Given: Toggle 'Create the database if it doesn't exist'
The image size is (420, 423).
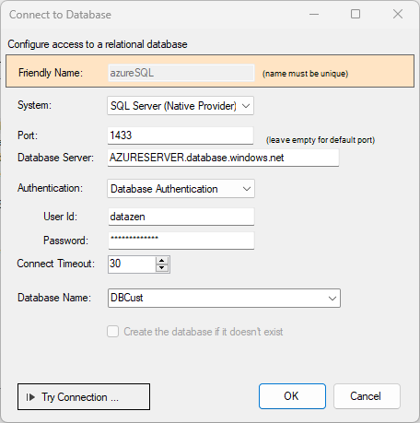Looking at the screenshot, I should tap(113, 332).
